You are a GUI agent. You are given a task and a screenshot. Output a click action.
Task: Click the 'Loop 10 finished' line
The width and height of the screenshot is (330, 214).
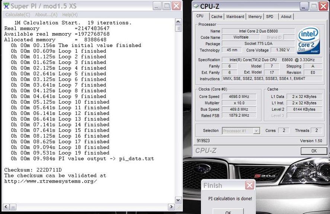(x=60, y=102)
